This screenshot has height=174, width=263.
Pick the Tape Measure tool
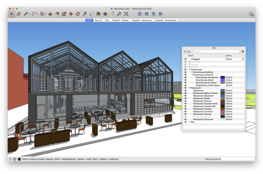pos(85,14)
